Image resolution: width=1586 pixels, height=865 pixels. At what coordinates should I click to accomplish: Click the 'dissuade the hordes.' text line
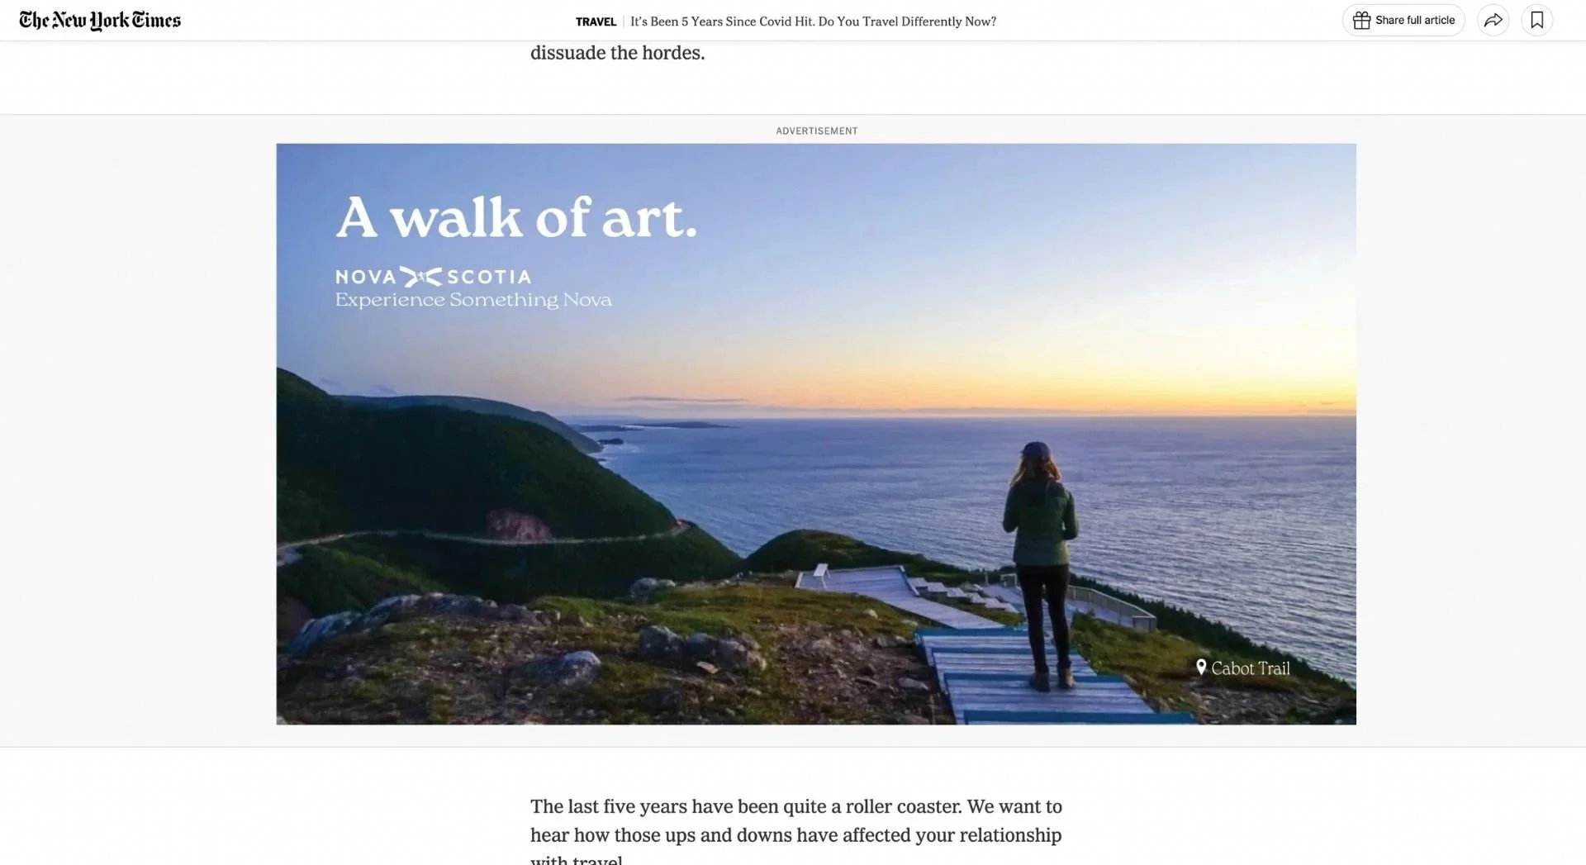(617, 53)
